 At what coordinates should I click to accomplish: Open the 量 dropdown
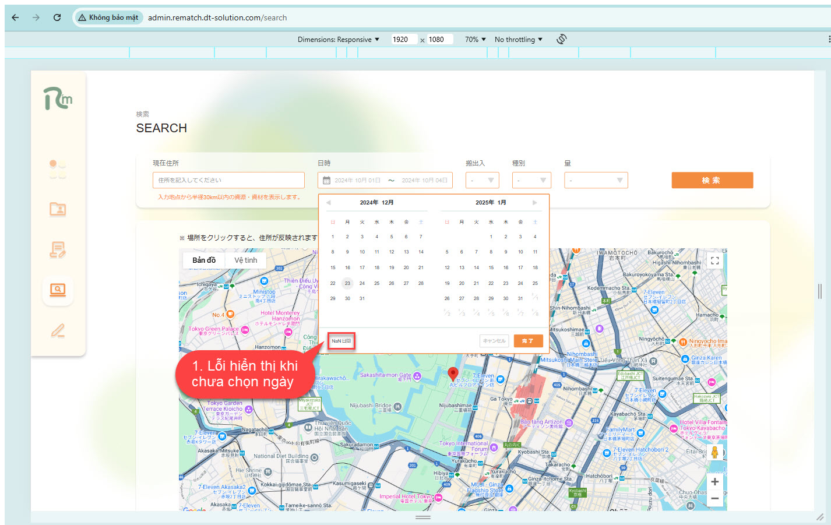click(596, 181)
